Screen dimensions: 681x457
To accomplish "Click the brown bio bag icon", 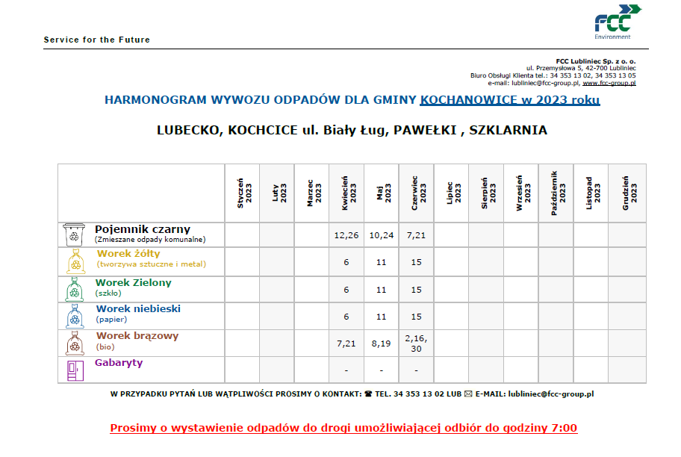I will (x=73, y=343).
